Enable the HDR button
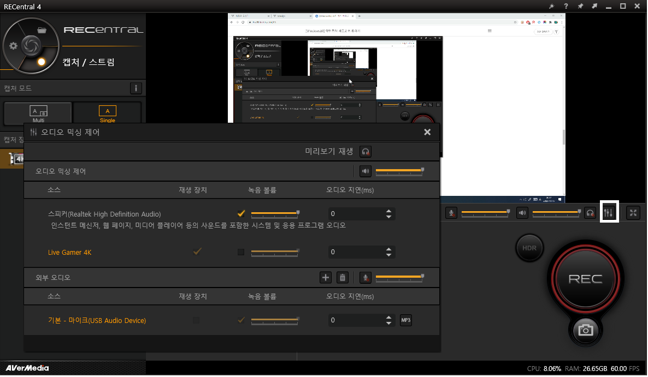 pos(529,248)
